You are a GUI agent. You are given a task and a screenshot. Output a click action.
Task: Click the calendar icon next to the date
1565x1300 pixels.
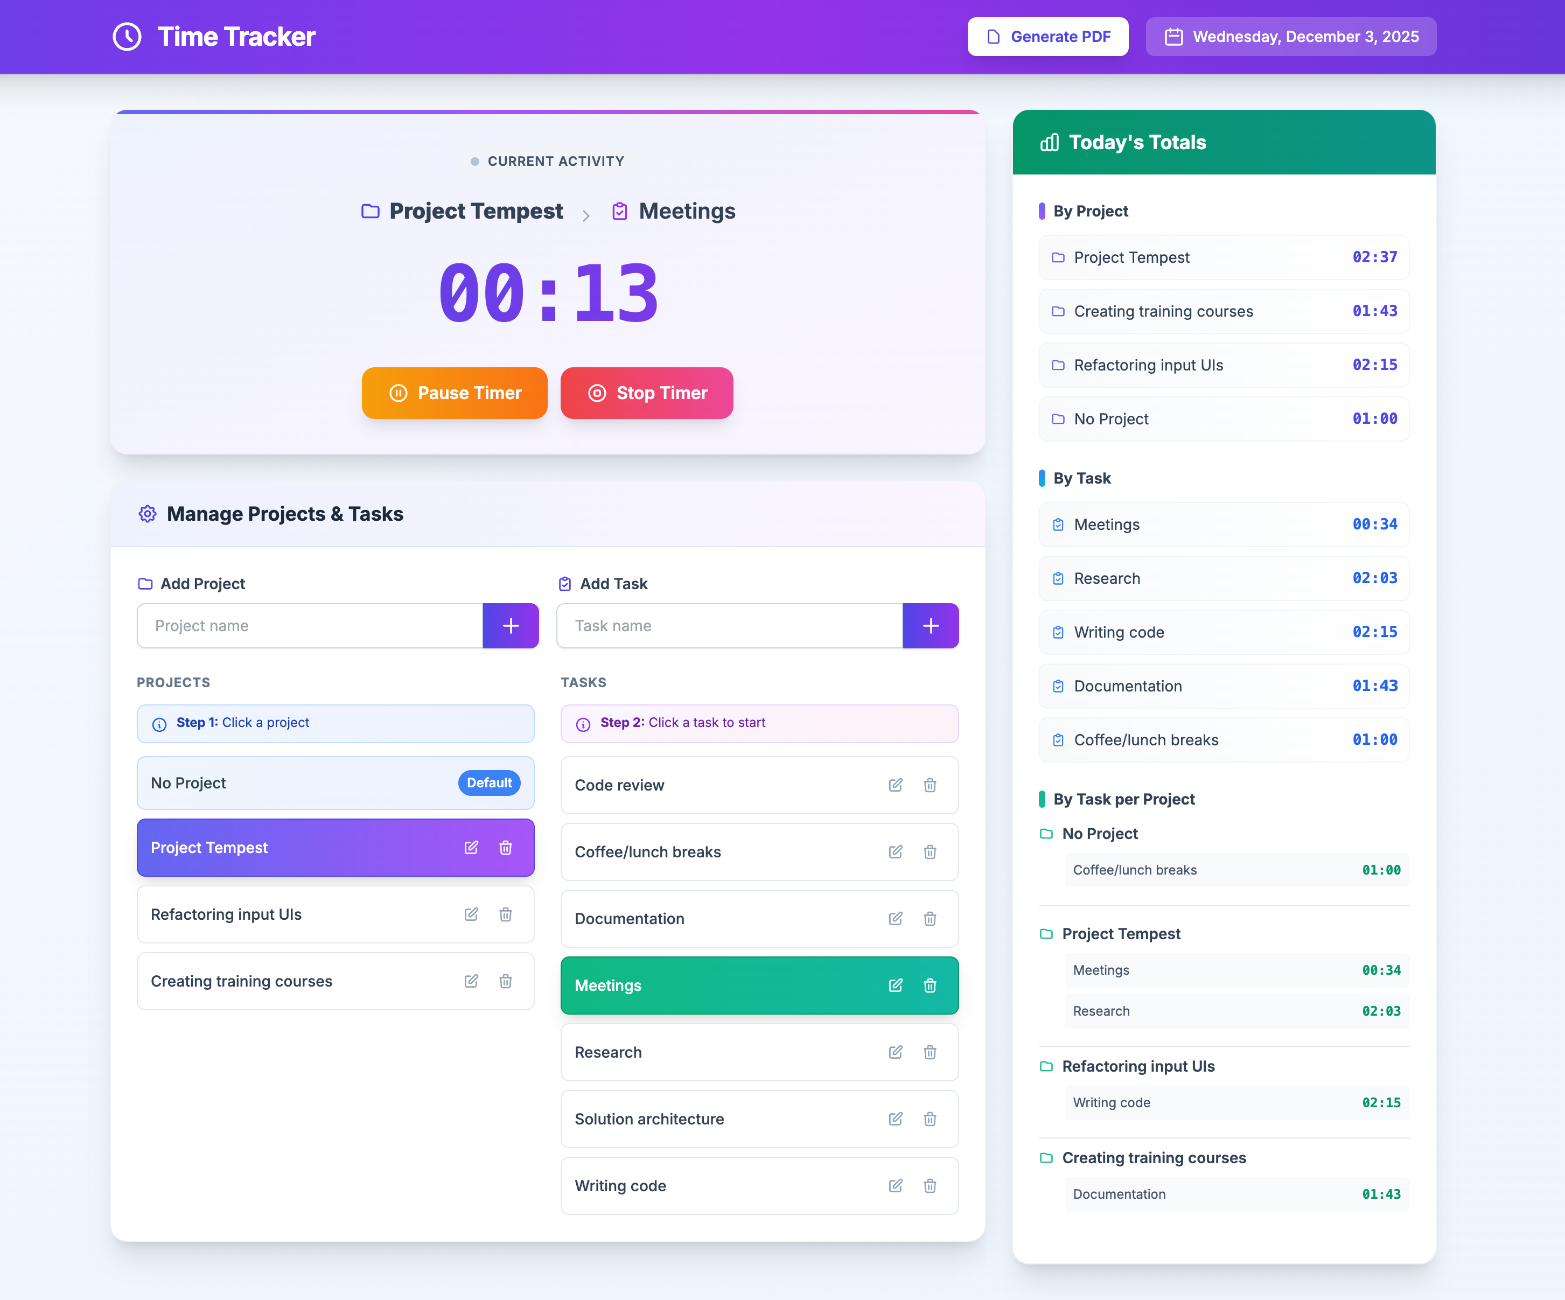(1175, 36)
